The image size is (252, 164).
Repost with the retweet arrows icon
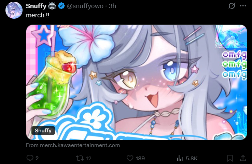click(80, 158)
